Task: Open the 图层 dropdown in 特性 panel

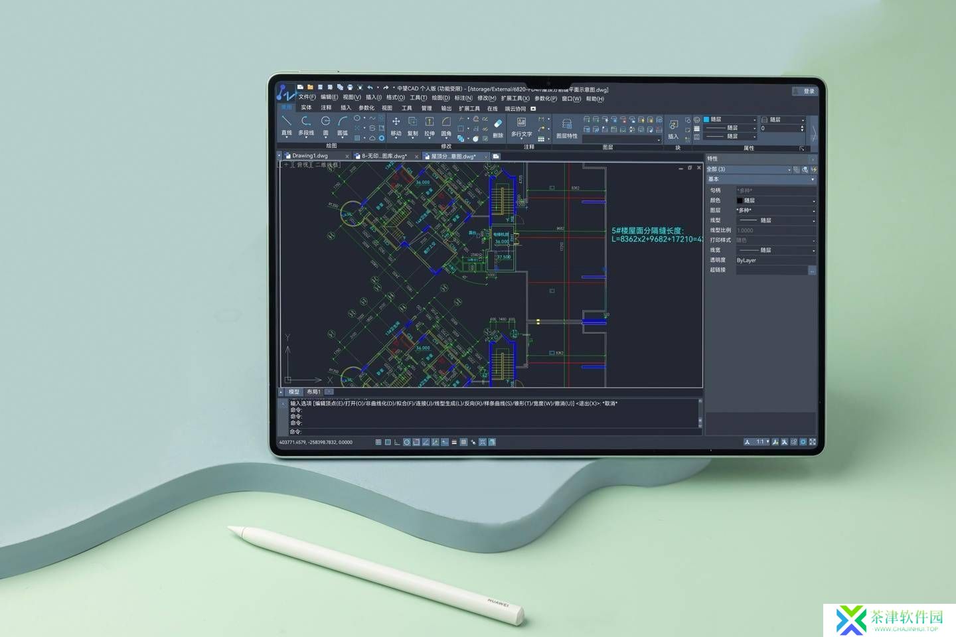Action: 776,210
